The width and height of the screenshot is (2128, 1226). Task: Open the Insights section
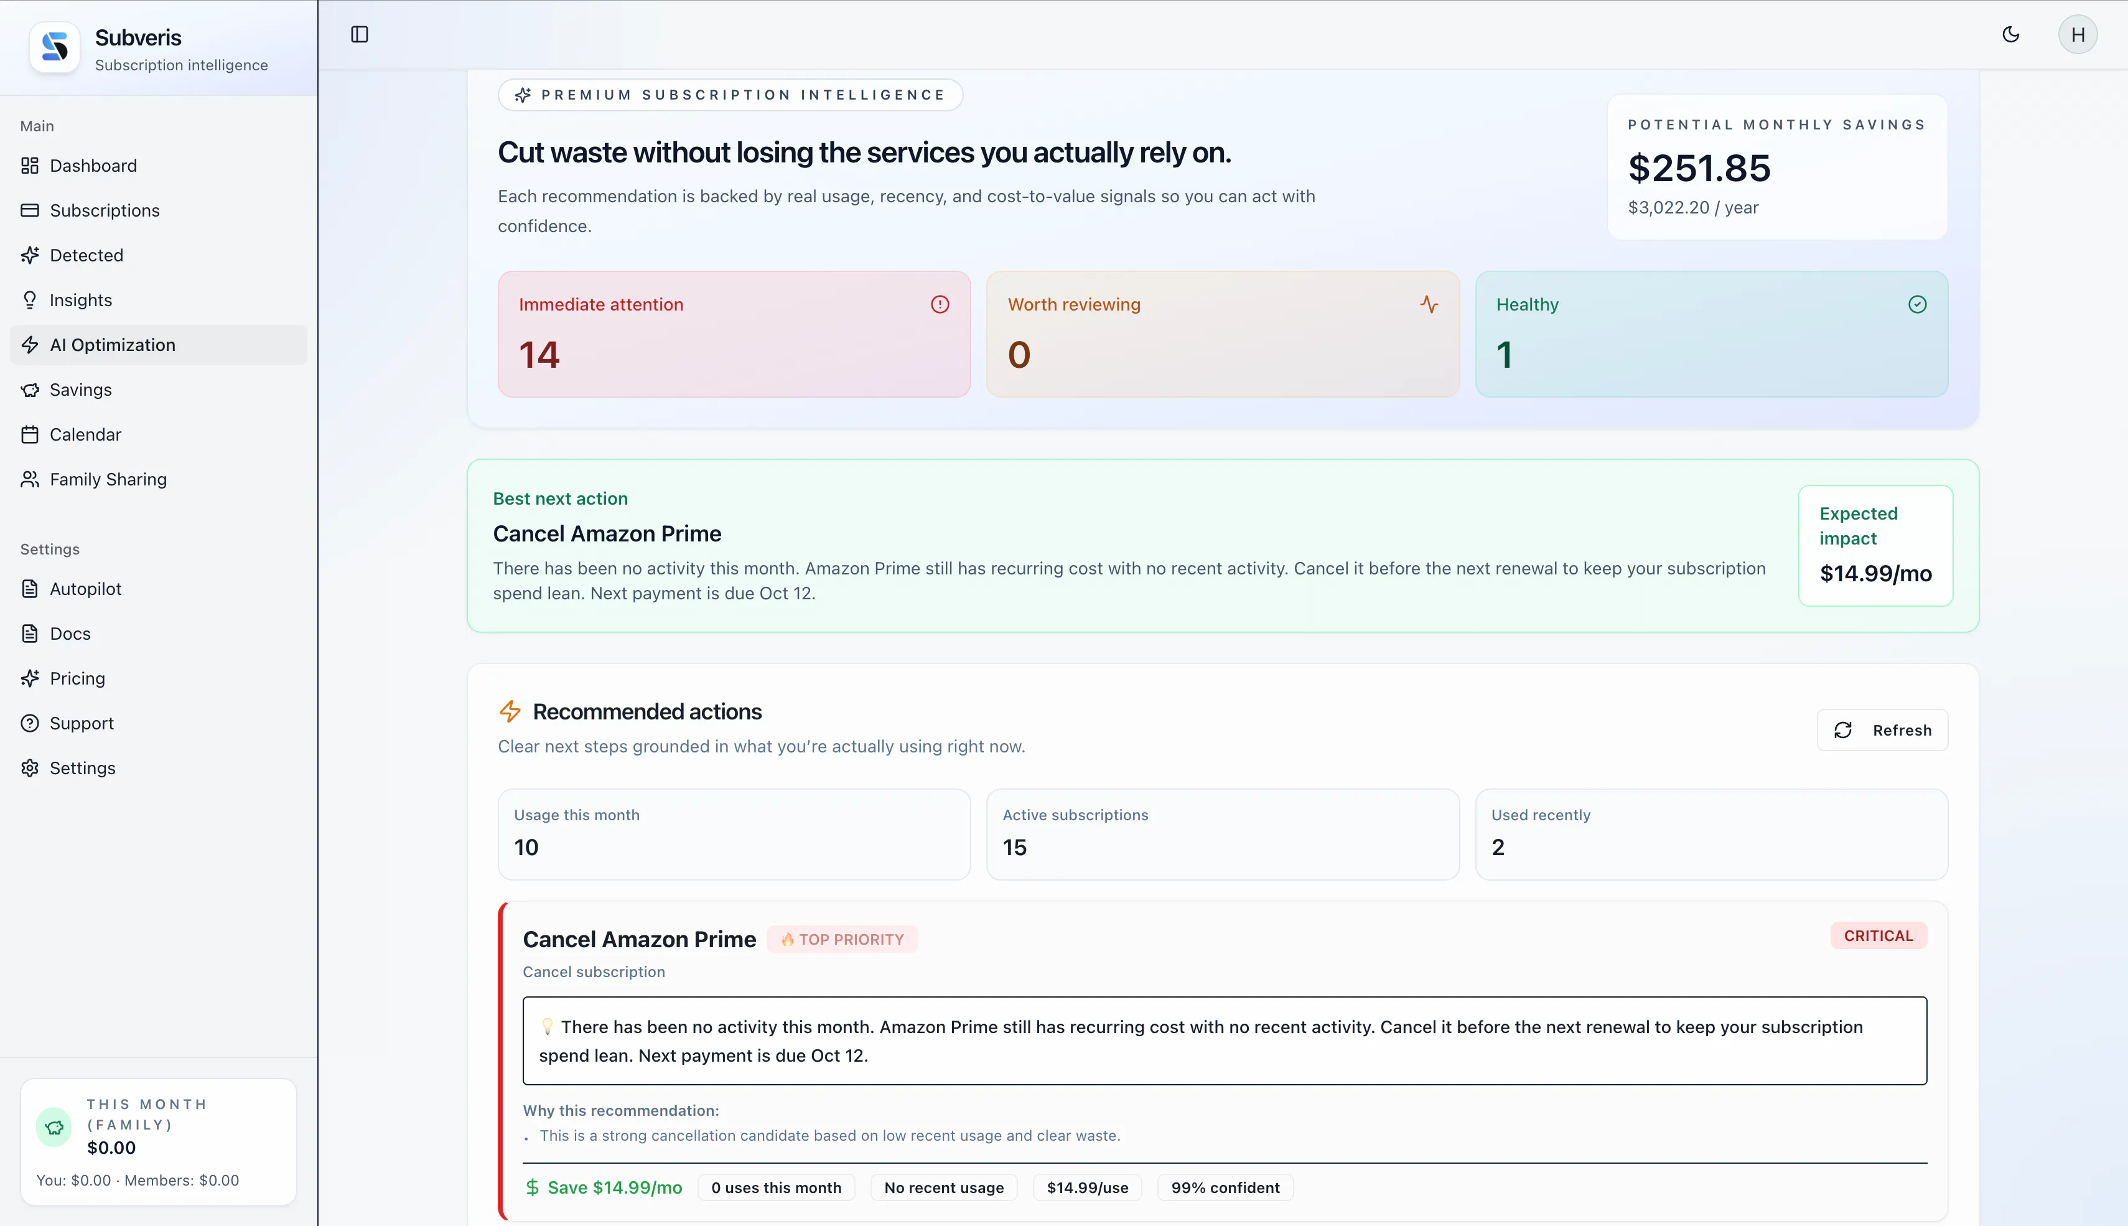158,300
